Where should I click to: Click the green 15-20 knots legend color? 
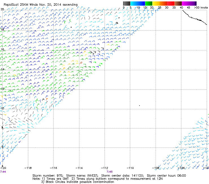(x=149, y=3)
